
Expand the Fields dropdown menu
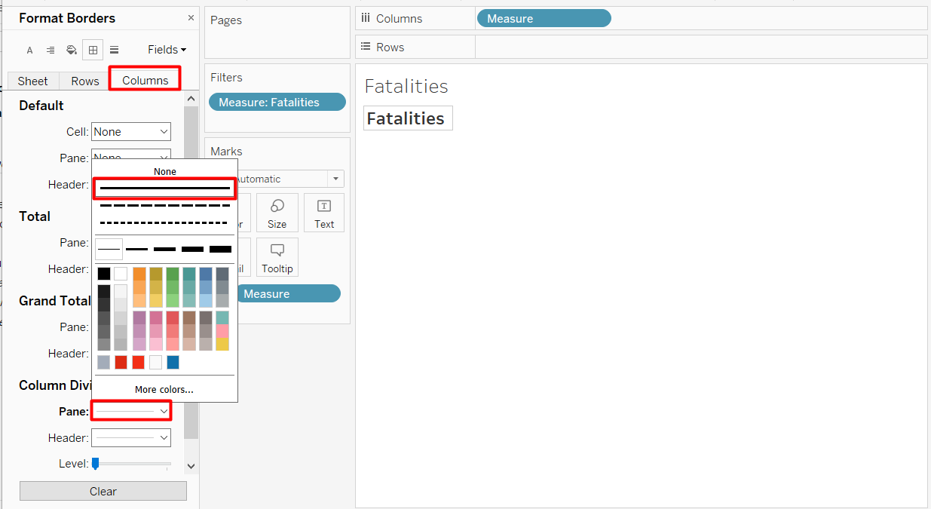coord(167,50)
